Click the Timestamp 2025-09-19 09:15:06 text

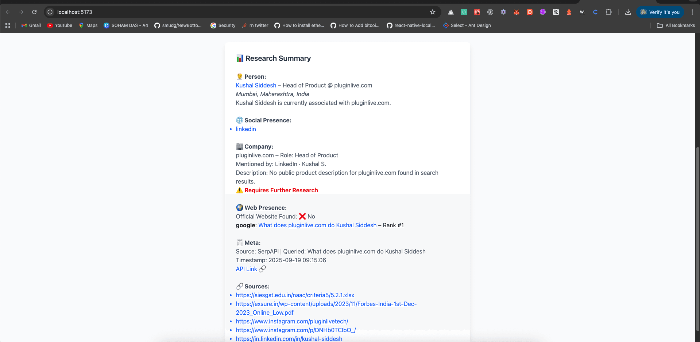tap(281, 260)
